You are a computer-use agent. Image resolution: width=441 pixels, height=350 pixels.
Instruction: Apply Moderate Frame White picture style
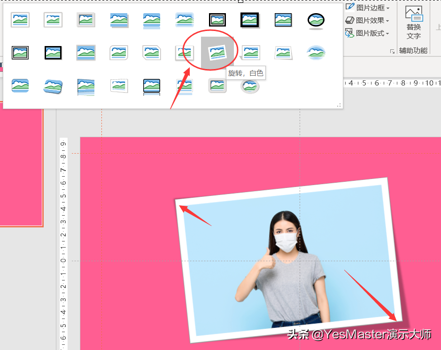[x=185, y=53]
